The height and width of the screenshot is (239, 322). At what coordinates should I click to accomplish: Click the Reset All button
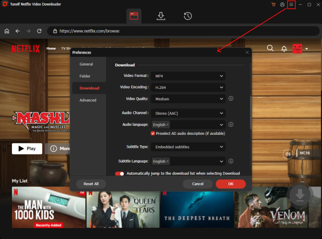[x=91, y=184]
